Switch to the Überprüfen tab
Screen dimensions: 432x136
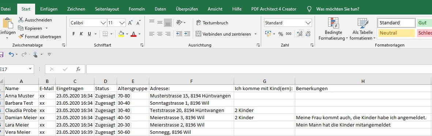pos(187,9)
